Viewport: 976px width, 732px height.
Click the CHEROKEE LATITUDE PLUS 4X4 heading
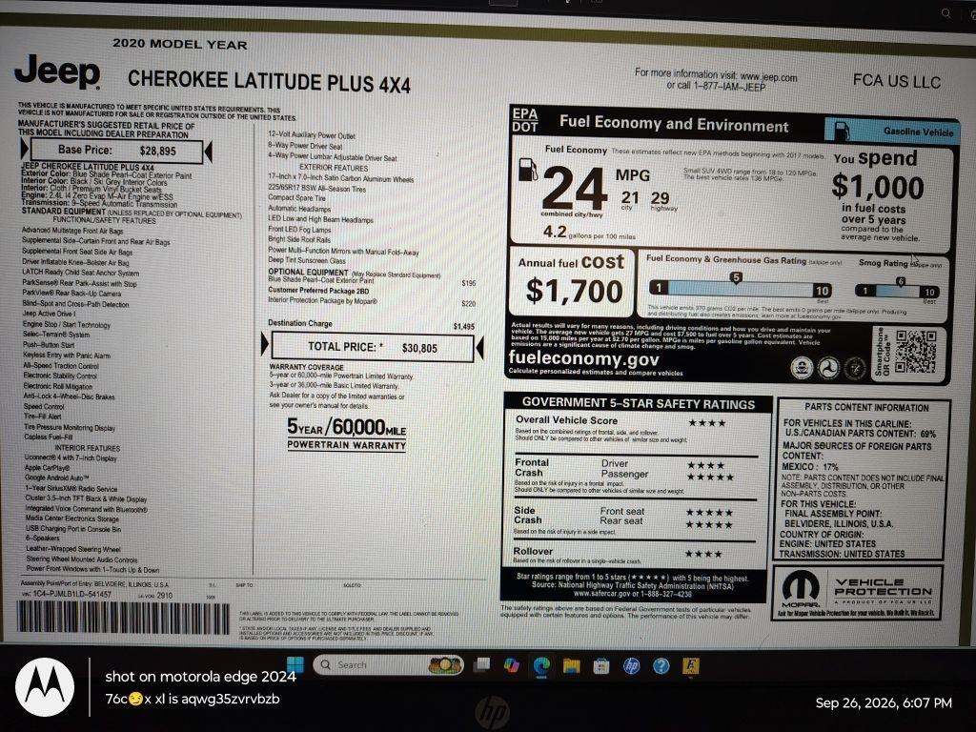click(x=269, y=82)
